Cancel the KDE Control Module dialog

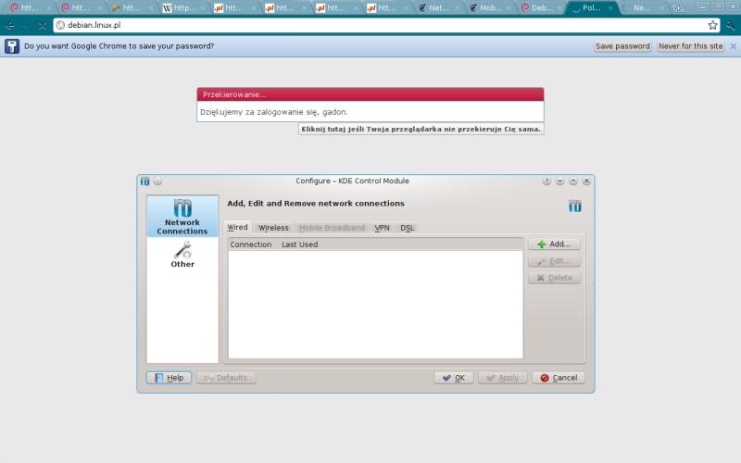click(559, 378)
